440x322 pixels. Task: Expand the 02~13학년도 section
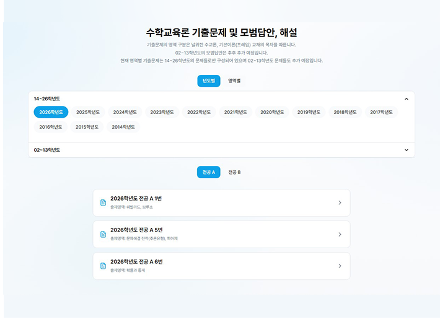click(x=406, y=150)
